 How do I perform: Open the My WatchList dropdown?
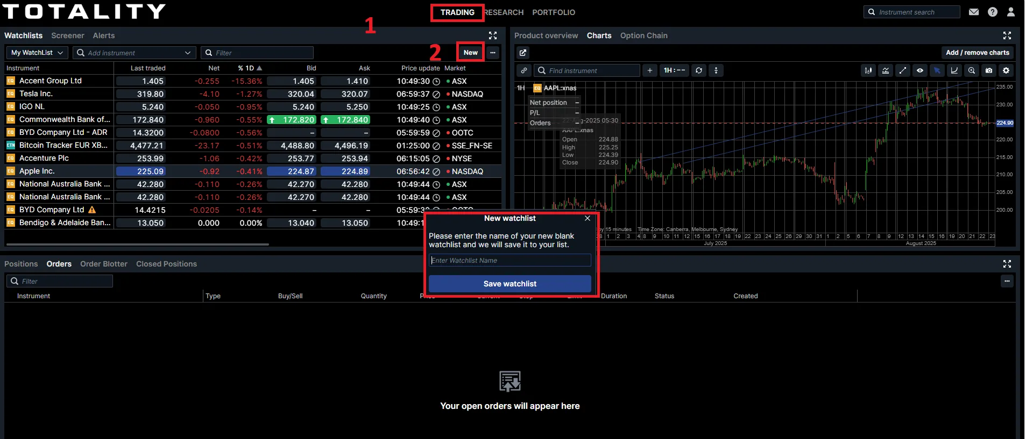coord(37,53)
